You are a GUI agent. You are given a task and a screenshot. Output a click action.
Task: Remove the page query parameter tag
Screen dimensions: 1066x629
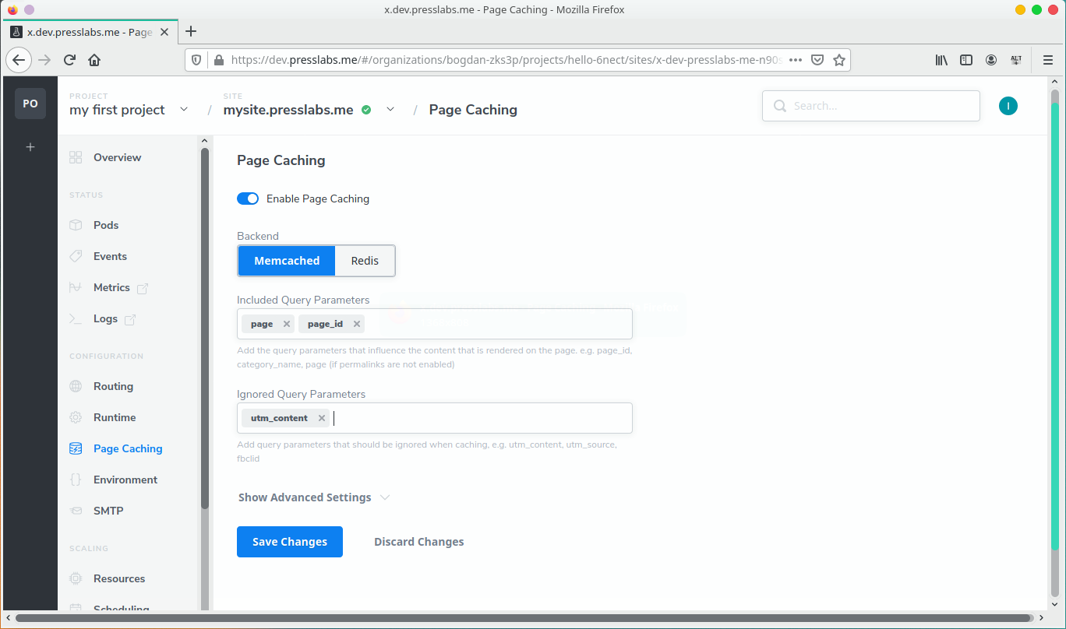tap(286, 324)
